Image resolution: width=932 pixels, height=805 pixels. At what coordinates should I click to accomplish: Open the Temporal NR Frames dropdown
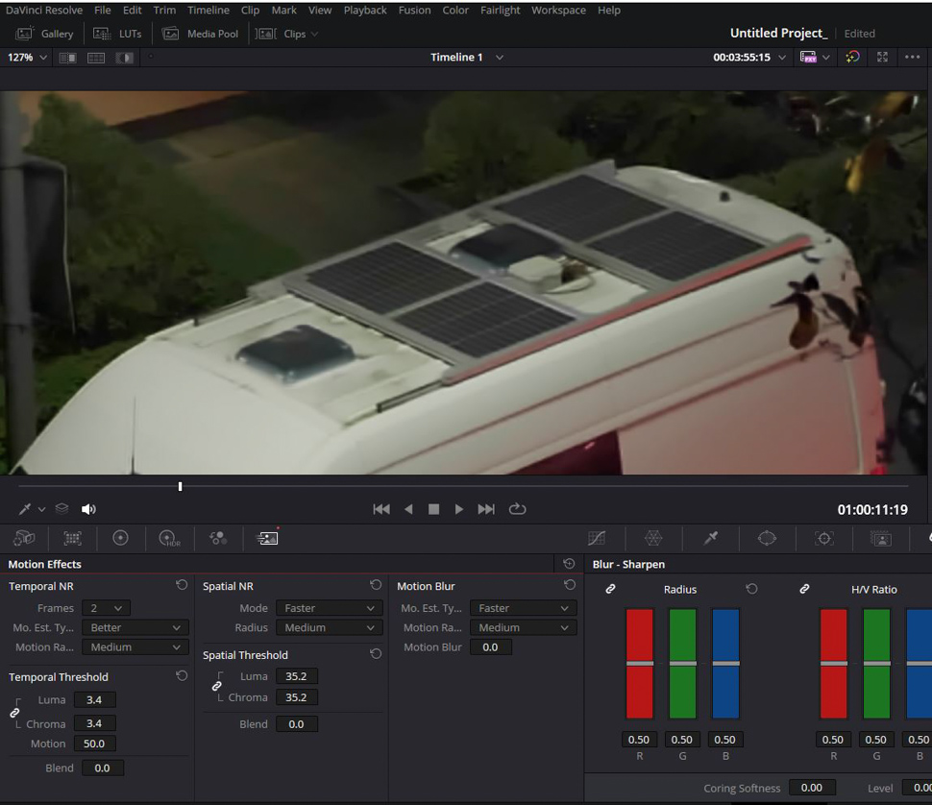point(107,608)
